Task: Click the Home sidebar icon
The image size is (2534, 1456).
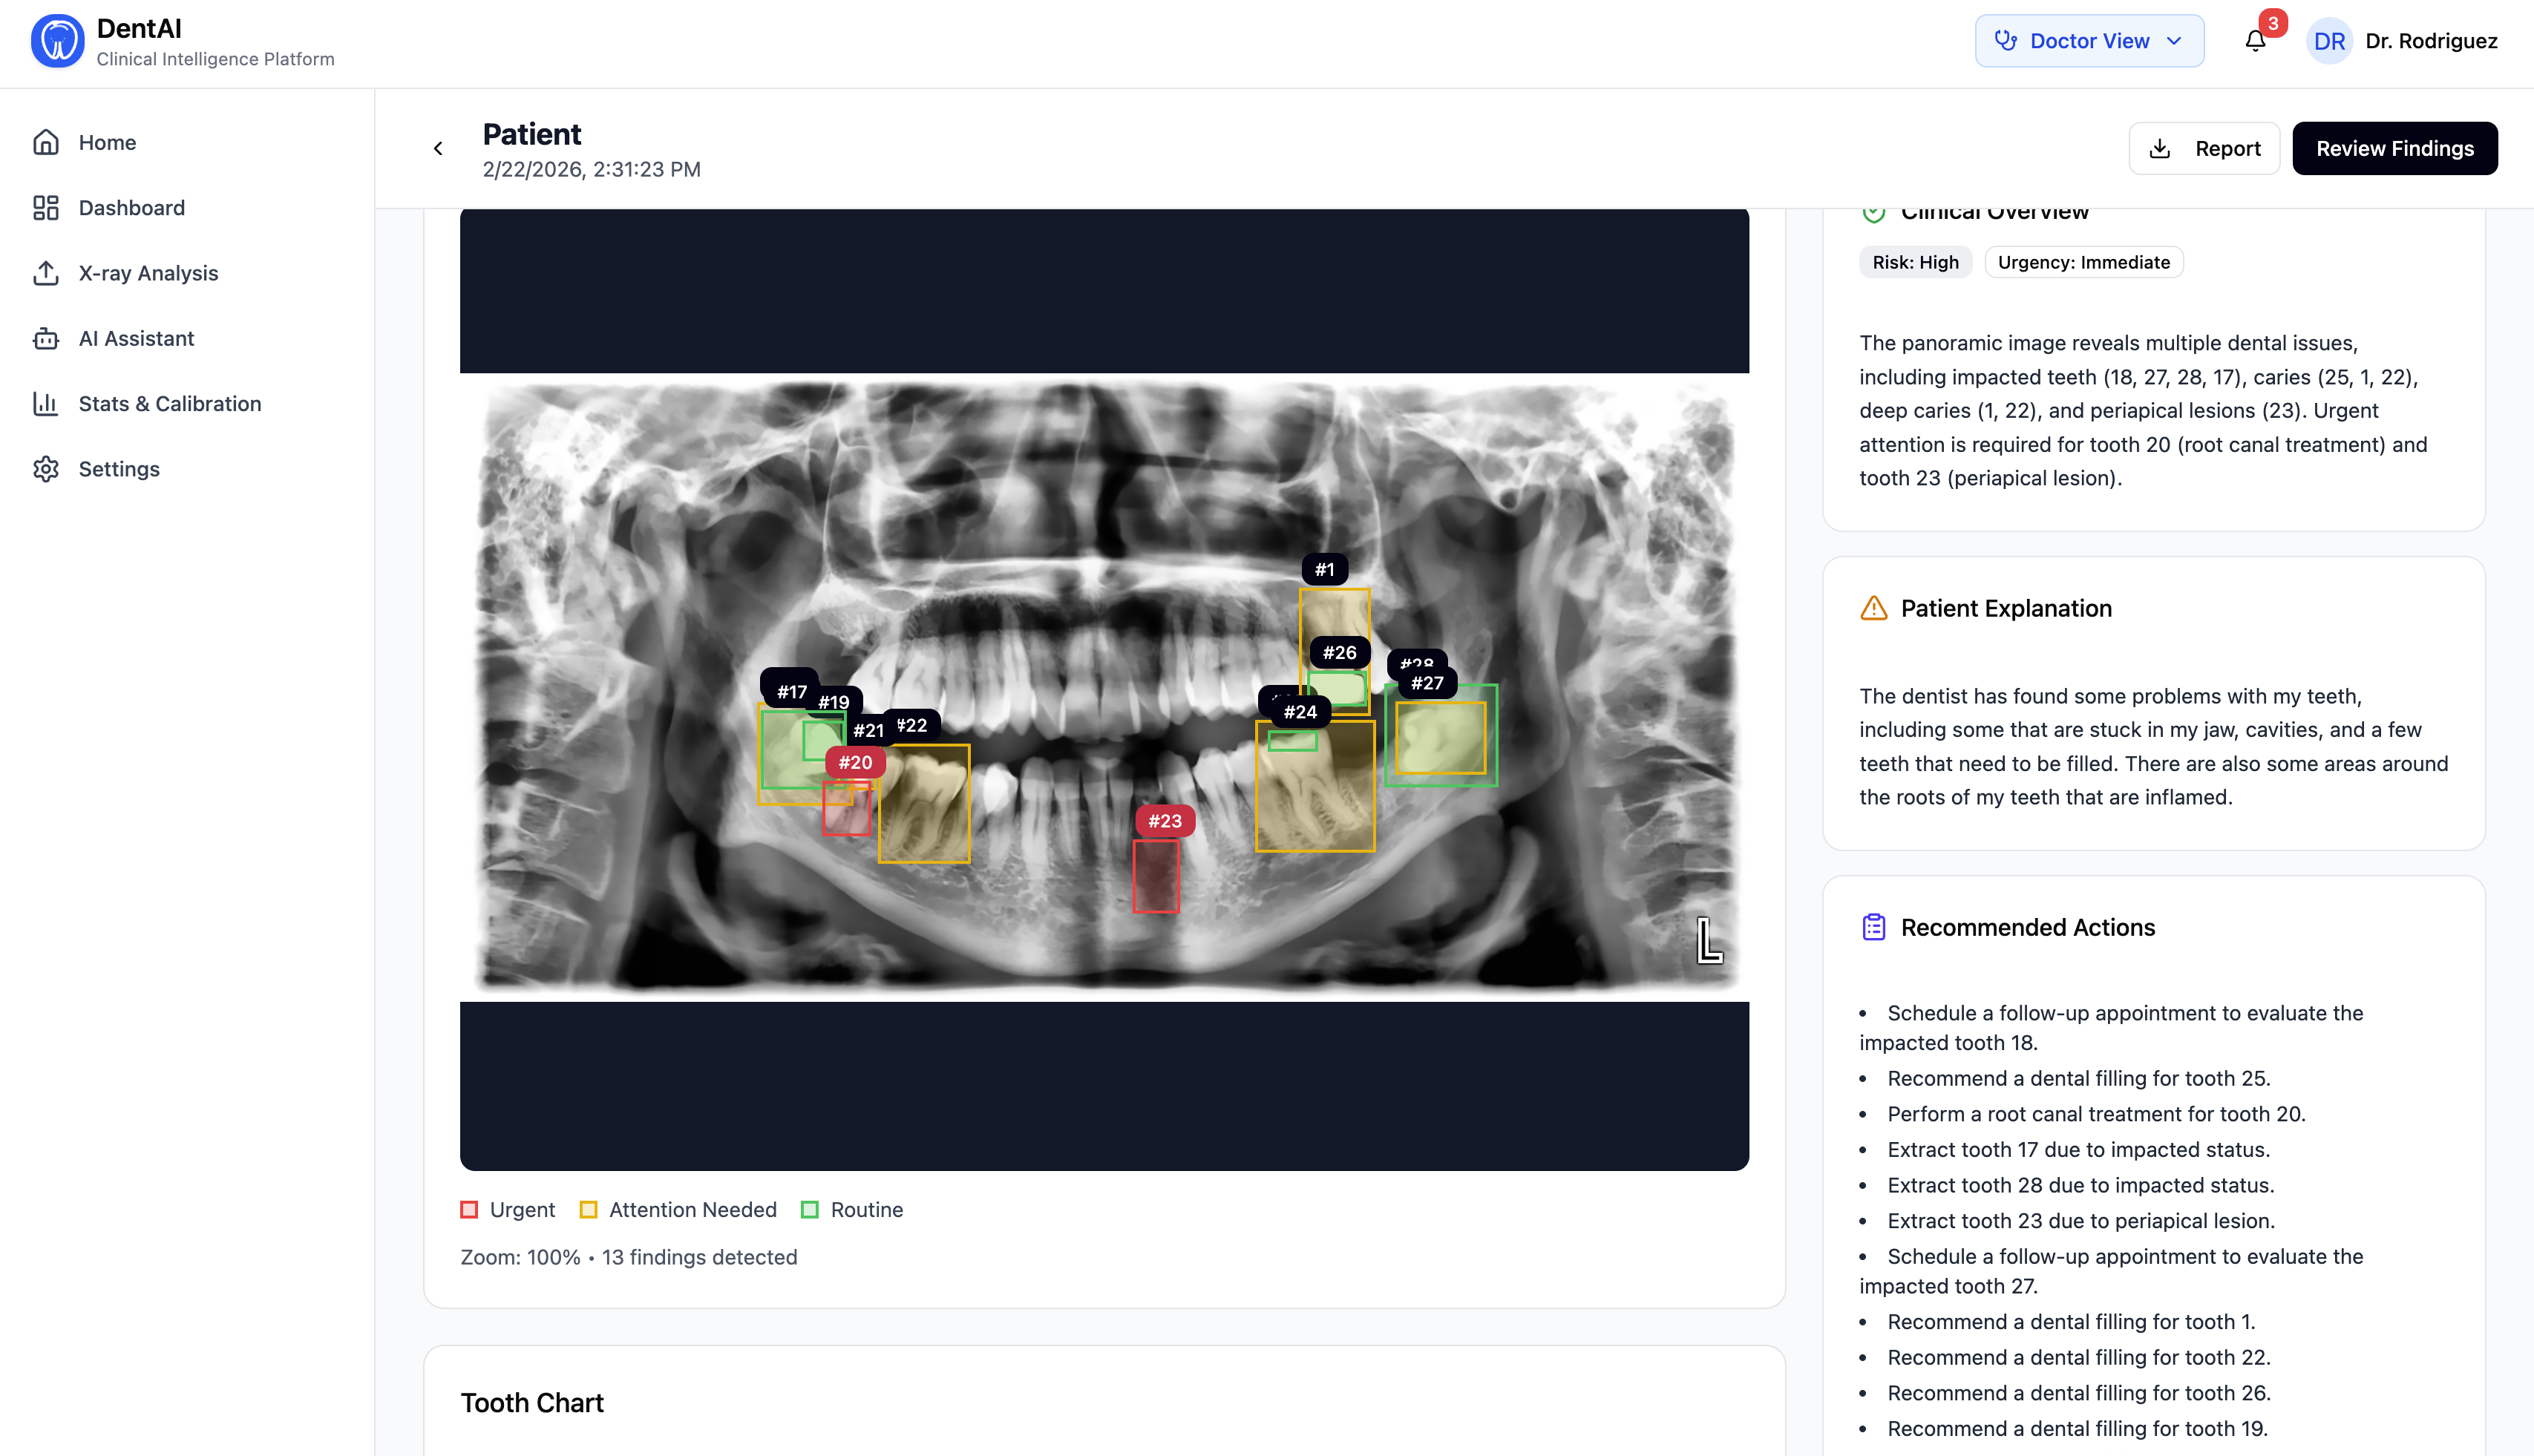Action: coord(46,142)
